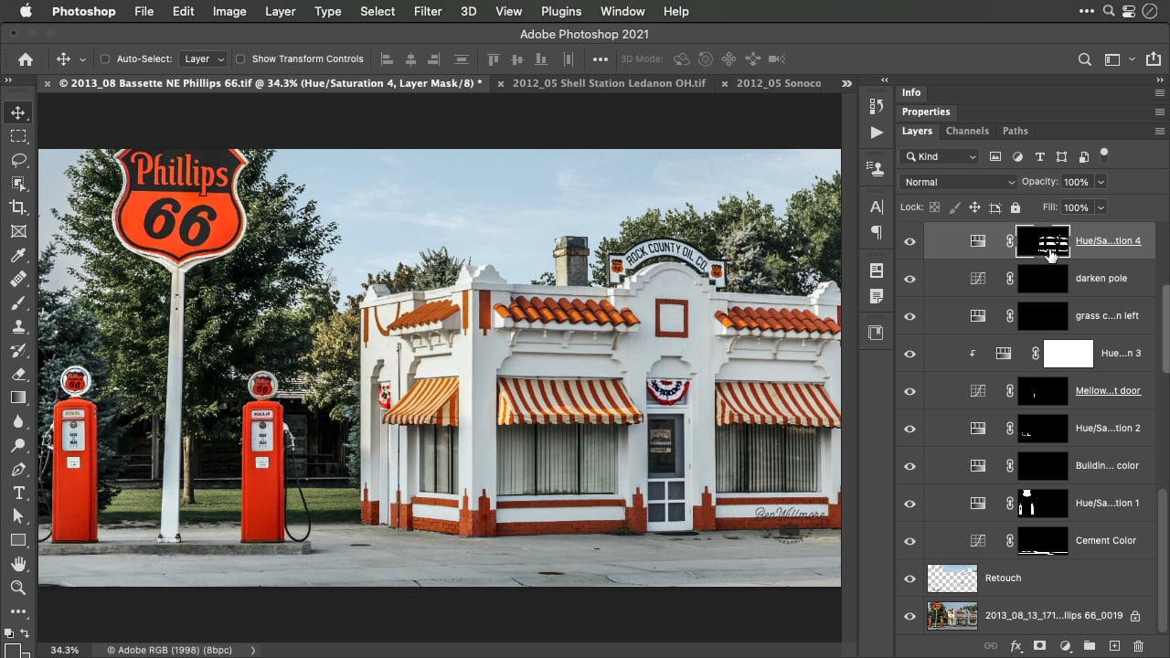Select the History Brush tool
The width and height of the screenshot is (1170, 658).
pos(18,350)
